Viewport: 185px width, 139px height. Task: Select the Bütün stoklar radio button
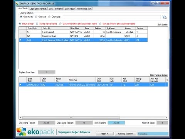(x=20, y=24)
